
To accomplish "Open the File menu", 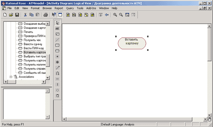I will tap(9, 8).
